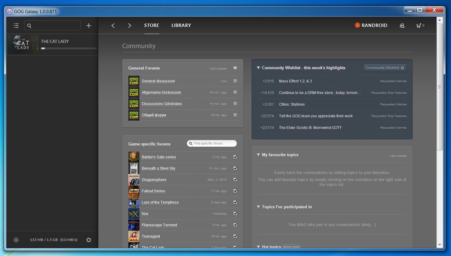Click the Community Wishlist button

click(385, 68)
